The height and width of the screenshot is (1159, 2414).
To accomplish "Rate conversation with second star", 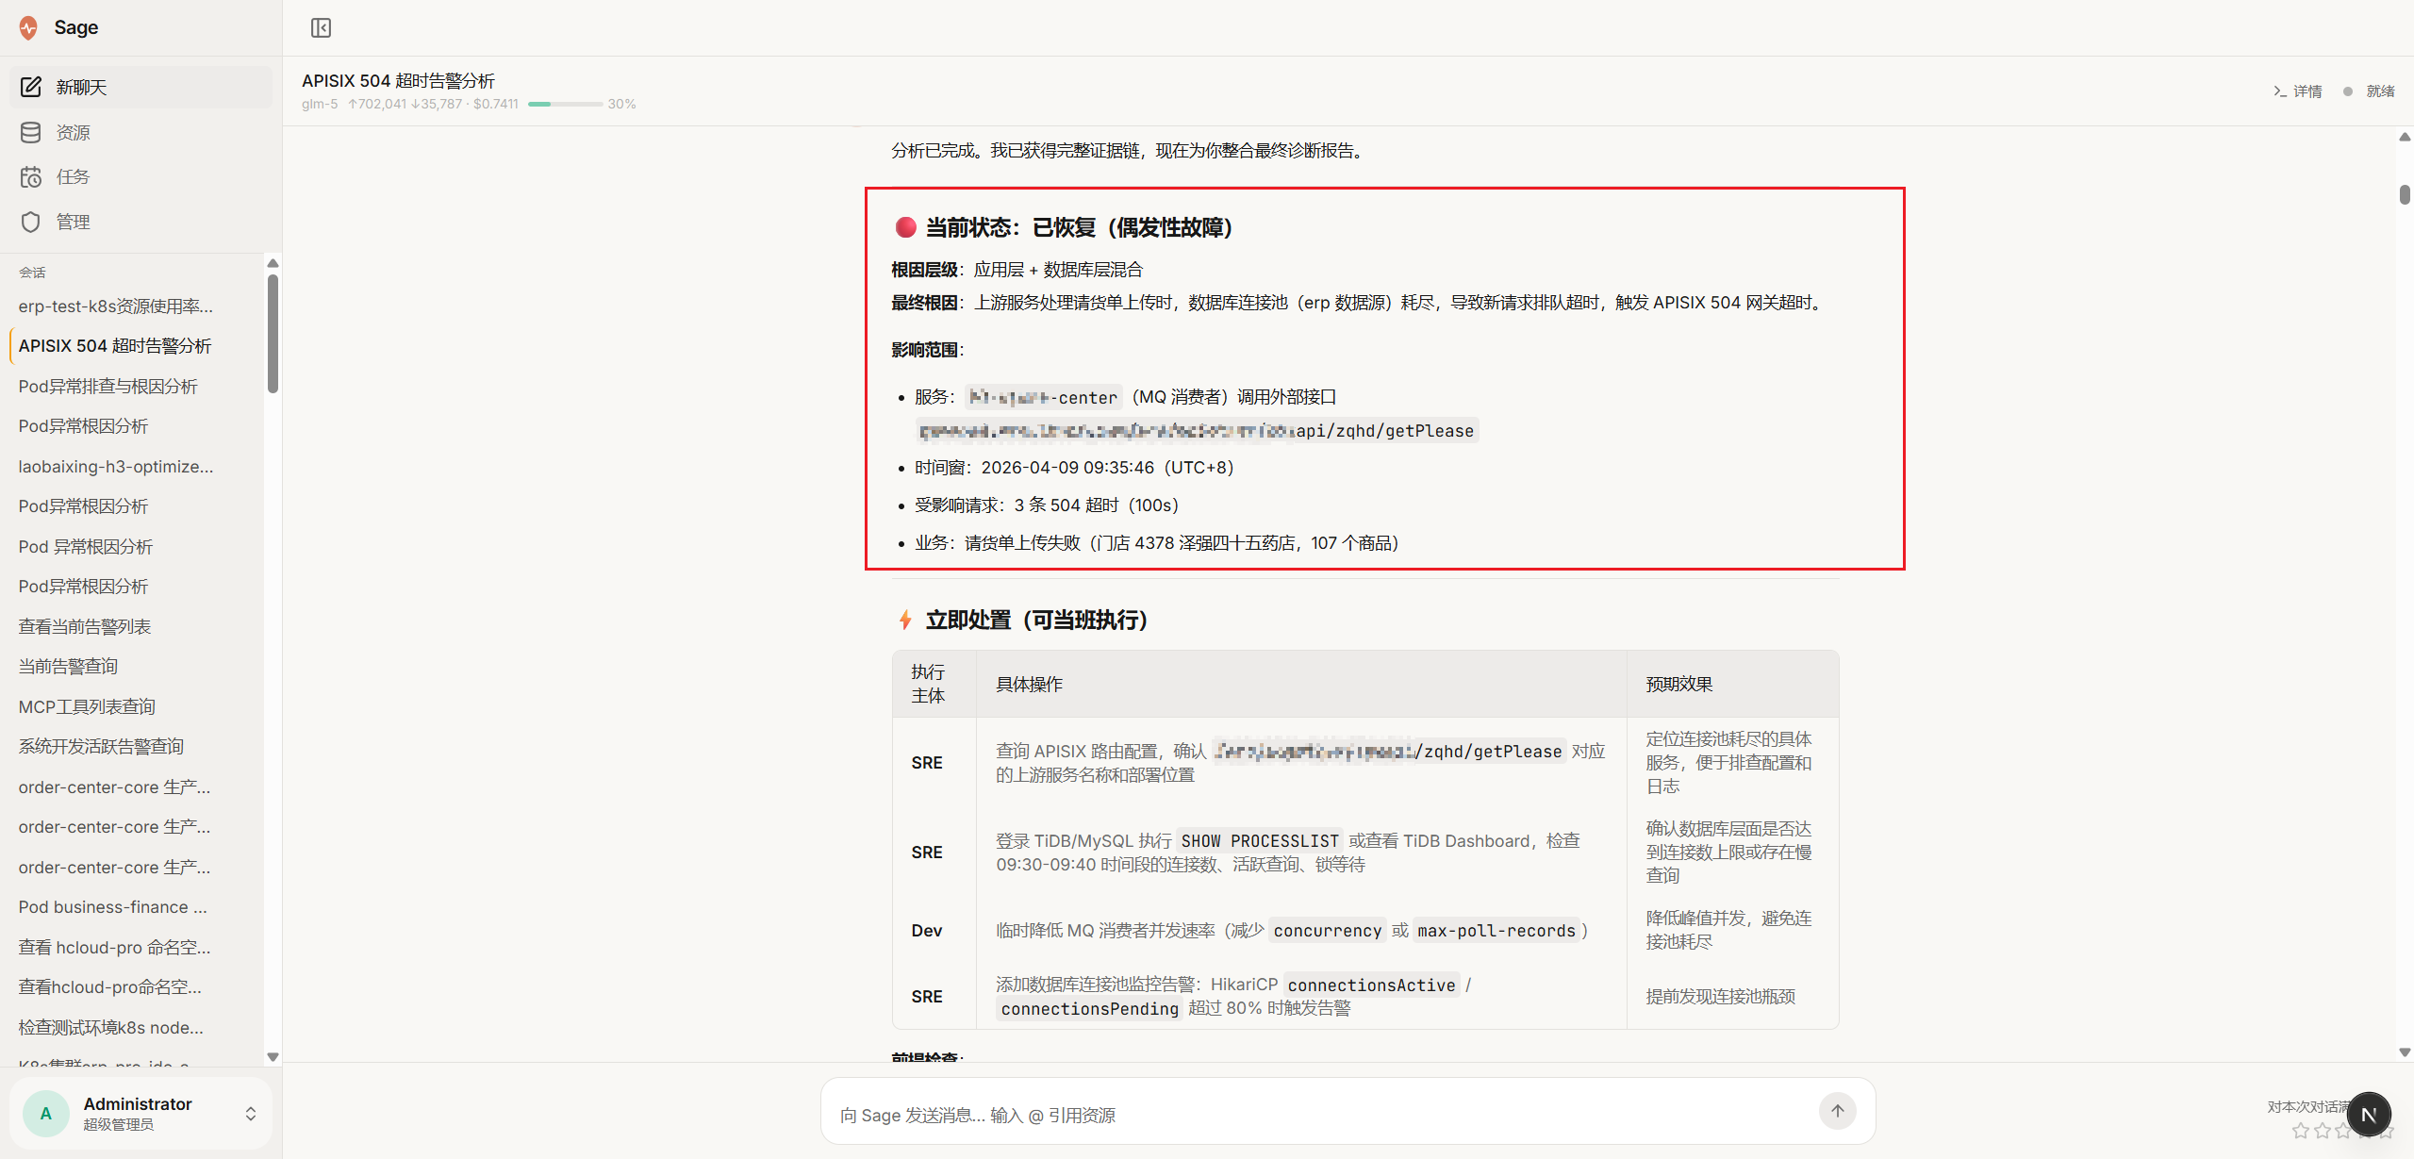I will click(2323, 1130).
